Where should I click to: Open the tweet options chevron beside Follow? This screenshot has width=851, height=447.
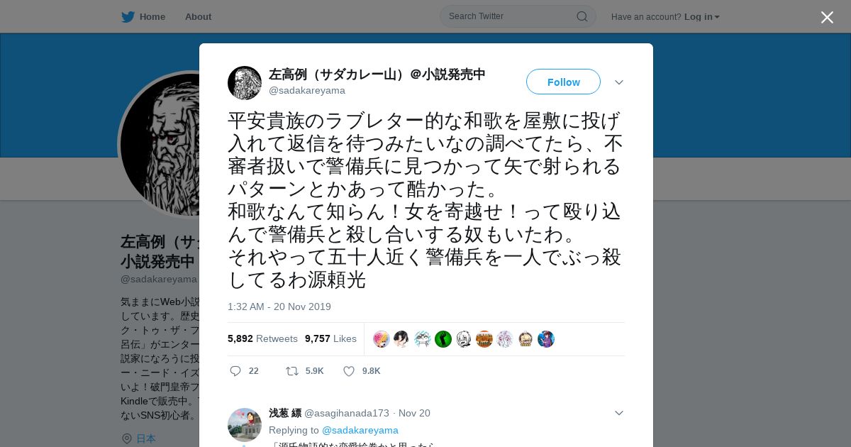pos(619,82)
